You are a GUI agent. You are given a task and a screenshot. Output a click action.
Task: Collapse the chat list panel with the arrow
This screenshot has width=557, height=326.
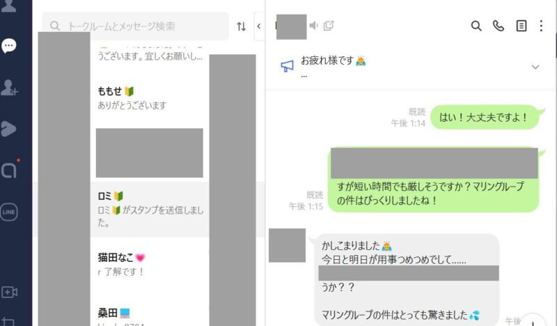[x=259, y=26]
